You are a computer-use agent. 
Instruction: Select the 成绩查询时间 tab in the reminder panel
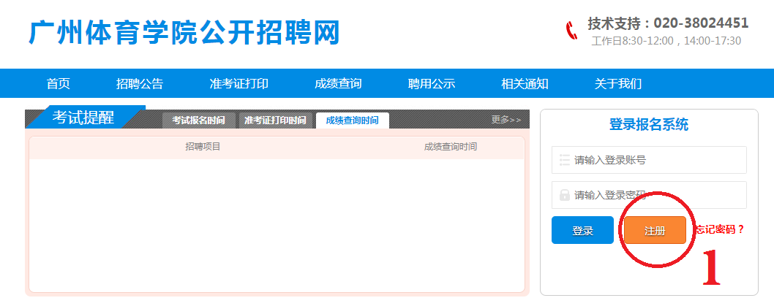coord(352,121)
